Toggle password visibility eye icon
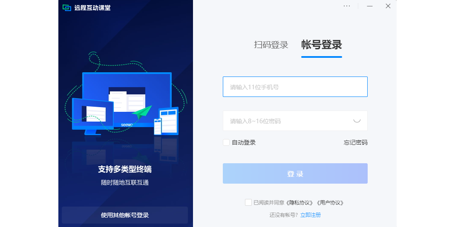The height and width of the screenshot is (227, 455). (x=357, y=120)
